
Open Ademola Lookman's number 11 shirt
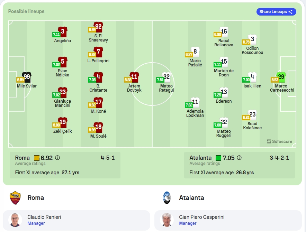point(195,102)
